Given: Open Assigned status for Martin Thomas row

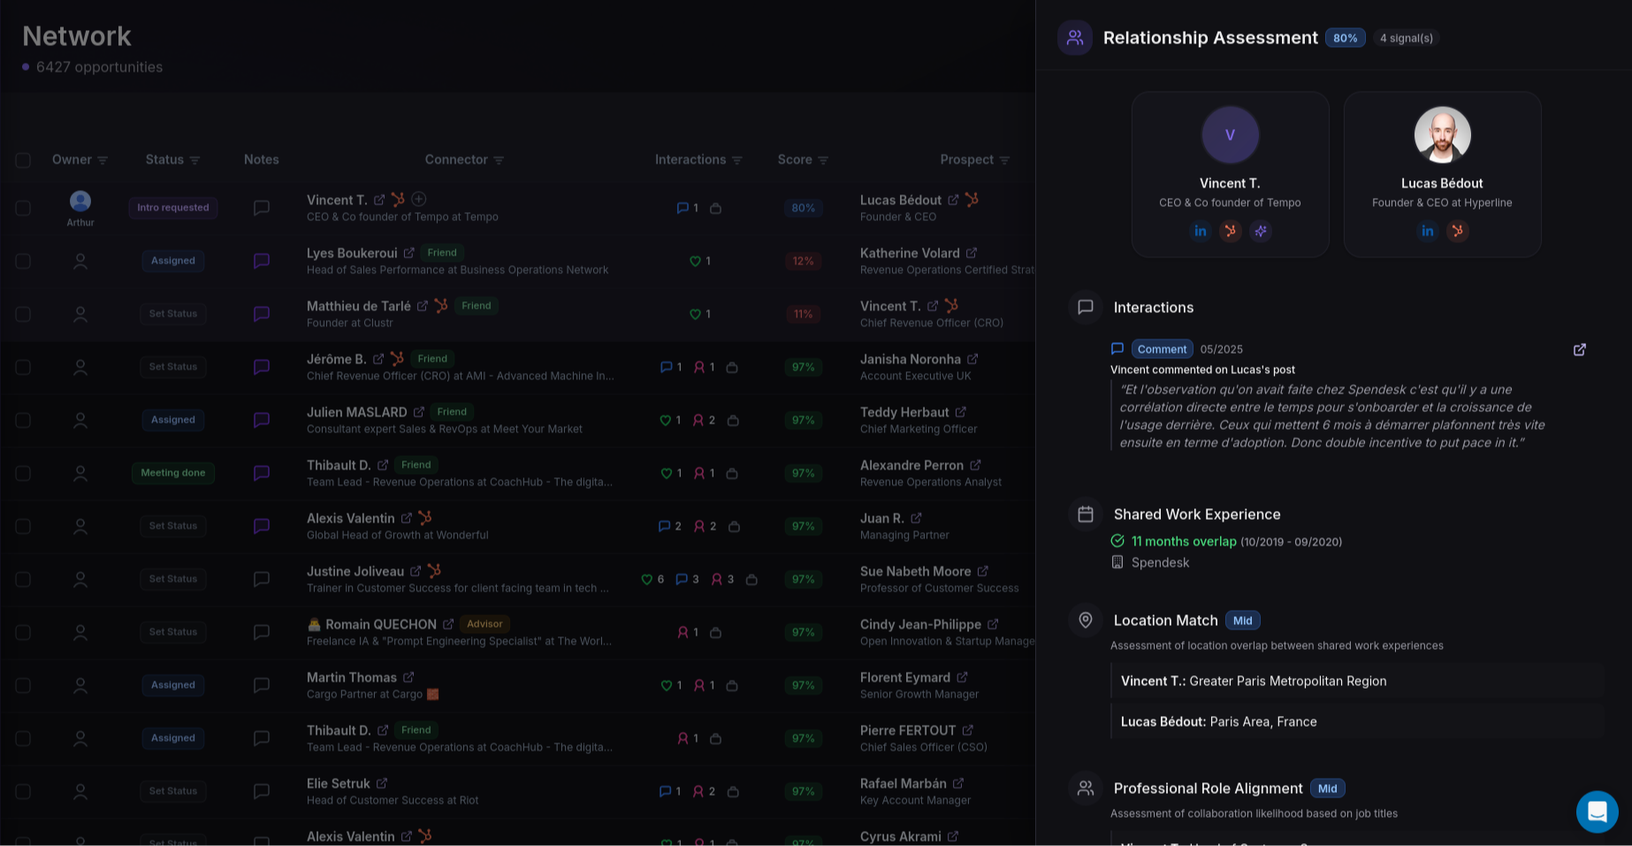Looking at the screenshot, I should [x=172, y=685].
